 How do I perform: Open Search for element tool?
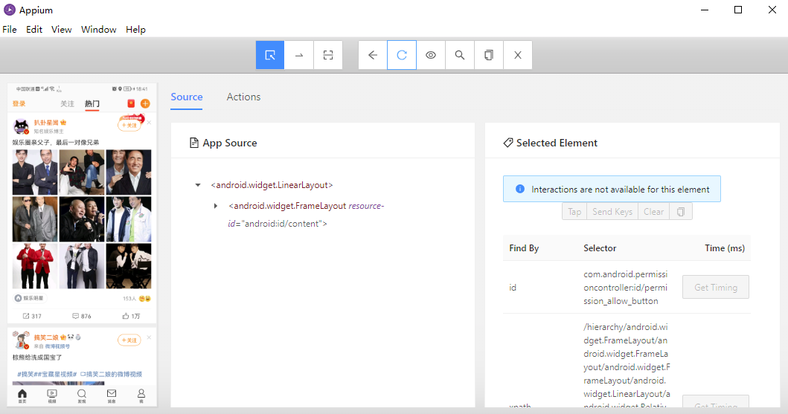(460, 55)
